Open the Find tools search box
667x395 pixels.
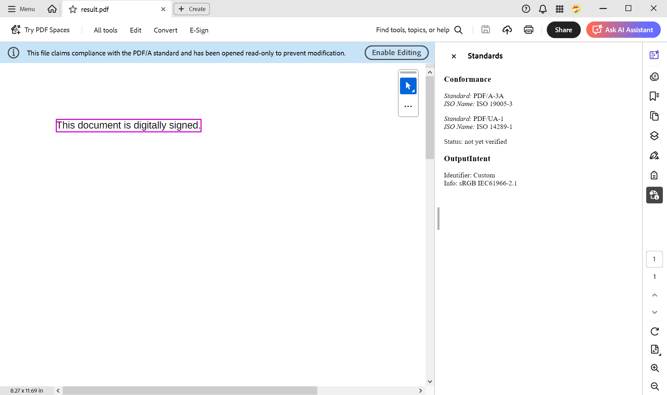coord(416,30)
